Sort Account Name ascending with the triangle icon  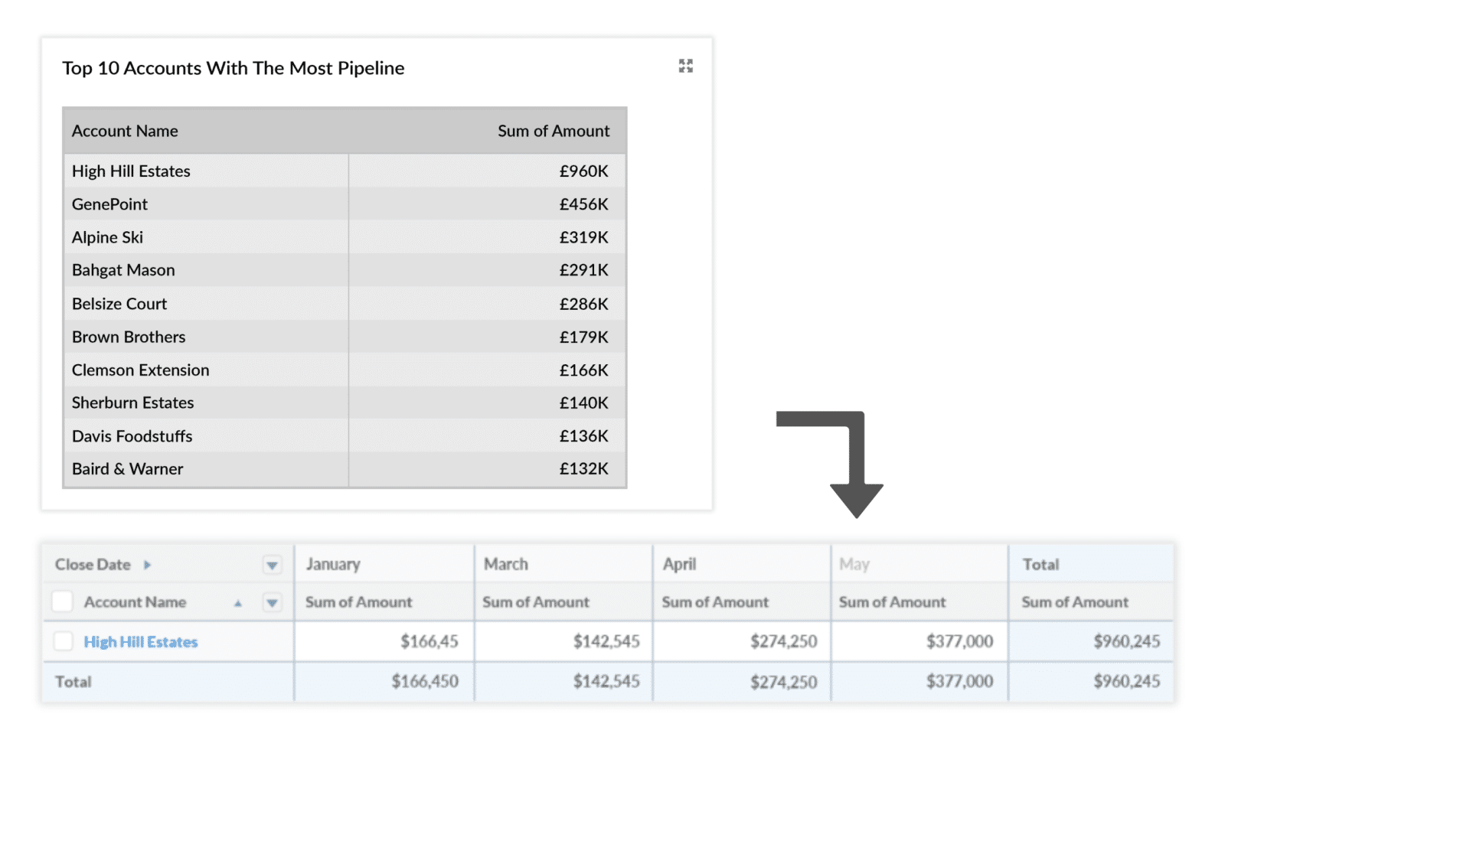237,603
